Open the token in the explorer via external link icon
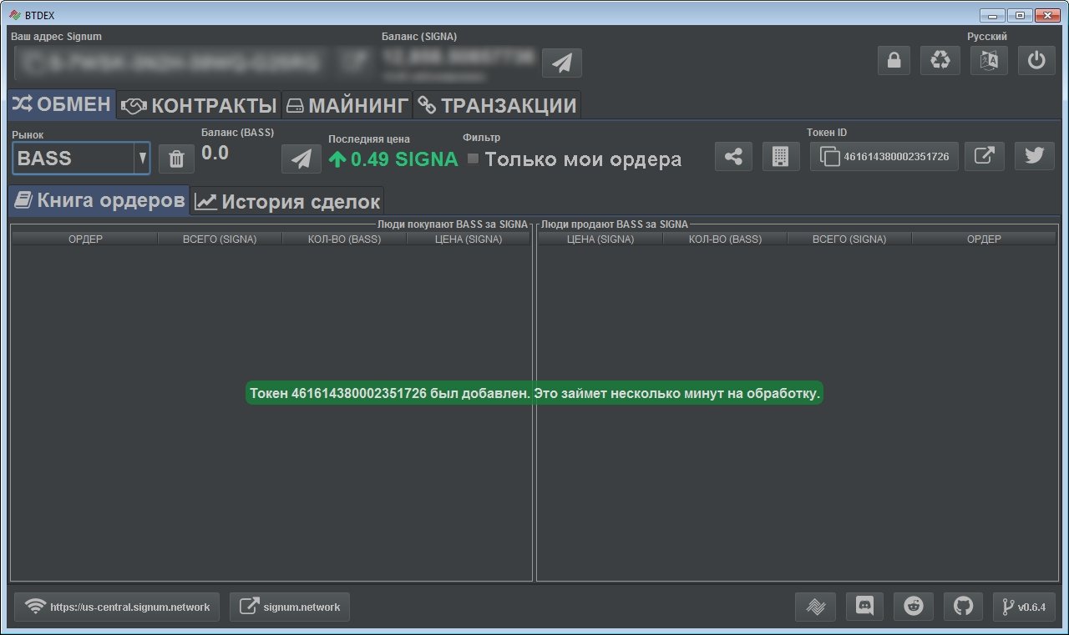 click(985, 156)
